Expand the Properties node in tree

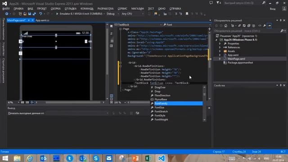(220, 44)
